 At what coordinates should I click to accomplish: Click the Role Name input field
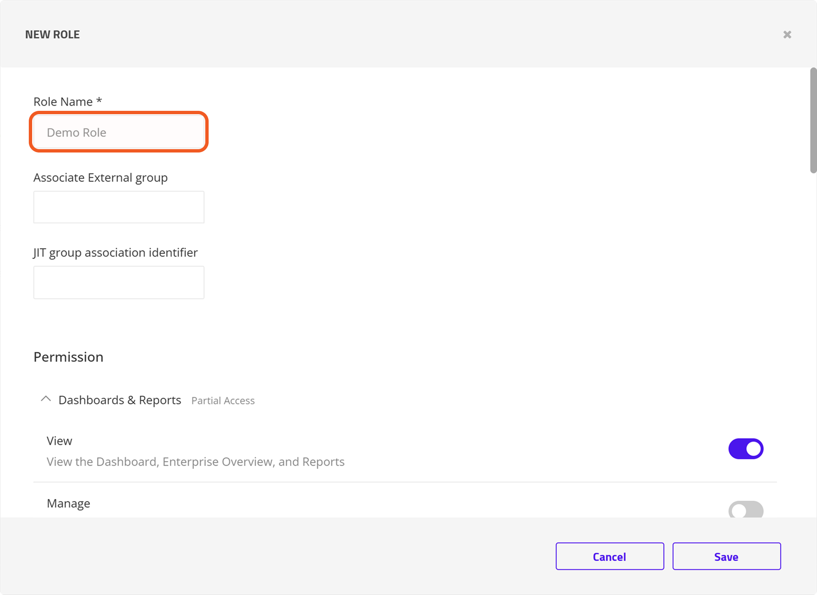point(119,132)
